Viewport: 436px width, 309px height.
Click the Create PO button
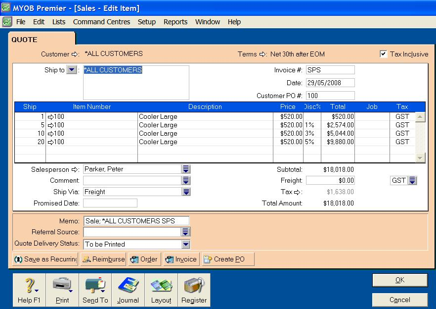228,259
